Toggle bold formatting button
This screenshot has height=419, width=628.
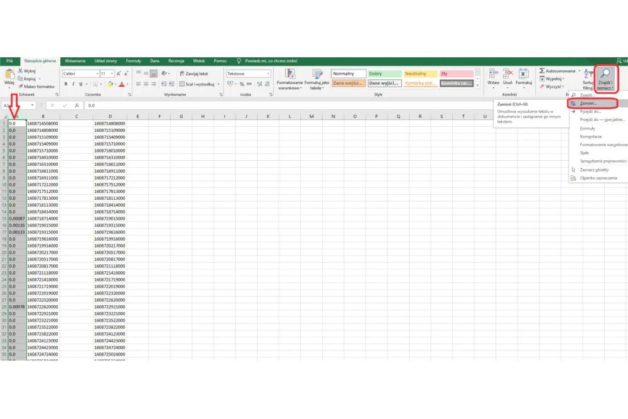click(66, 84)
